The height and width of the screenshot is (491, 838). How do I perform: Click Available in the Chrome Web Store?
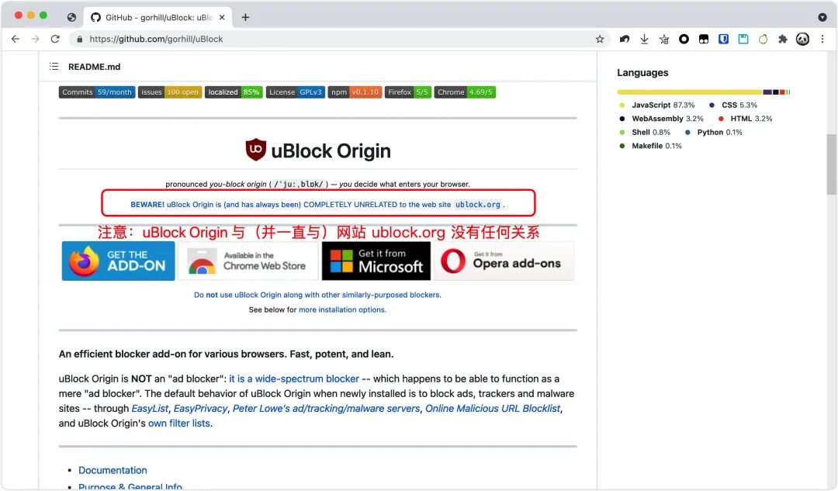pyautogui.click(x=248, y=261)
